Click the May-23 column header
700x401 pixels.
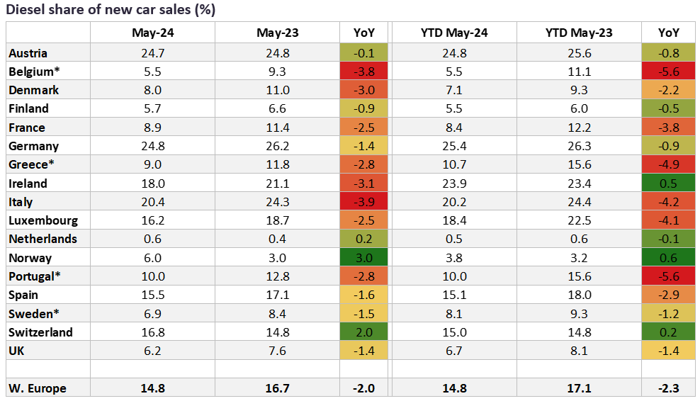(277, 33)
